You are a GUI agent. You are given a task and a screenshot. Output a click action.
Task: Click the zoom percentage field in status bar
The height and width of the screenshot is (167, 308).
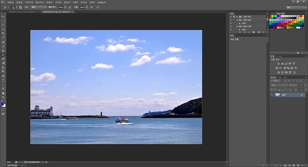9,162
